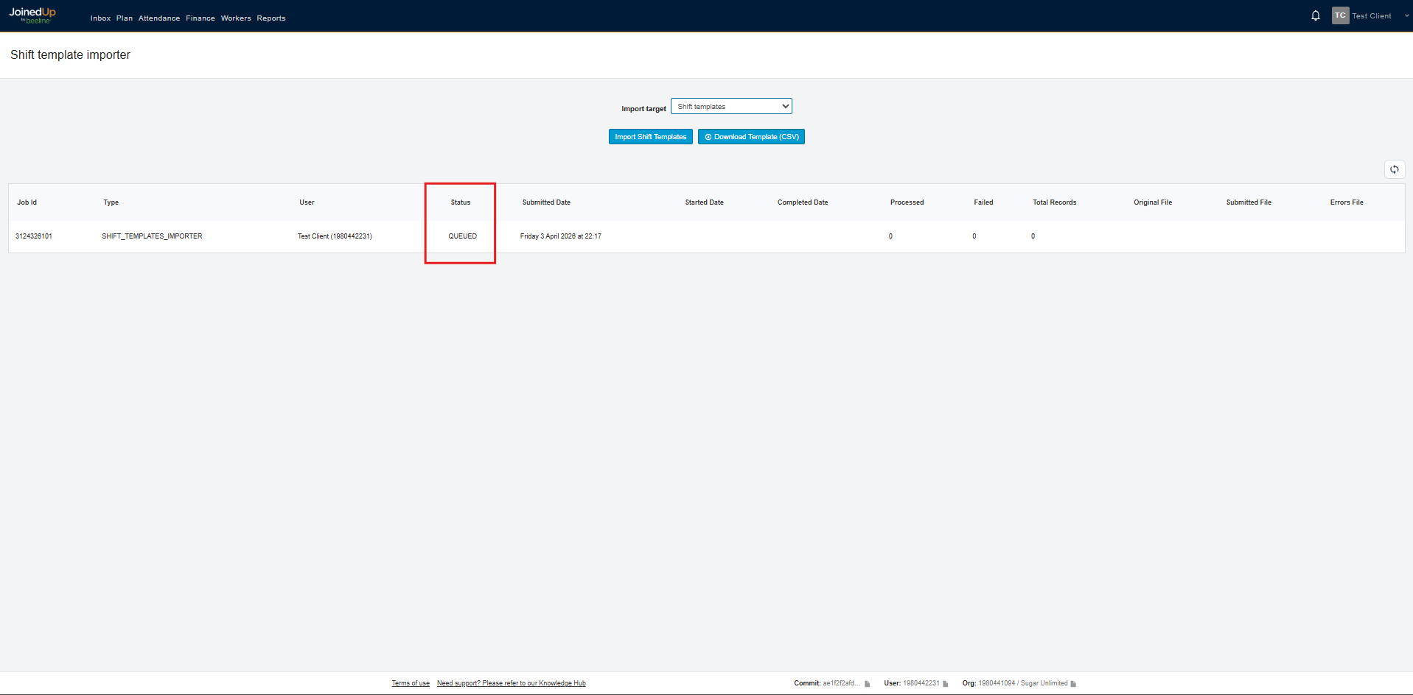Image resolution: width=1413 pixels, height=695 pixels.
Task: Open the Inbox menu
Action: (x=100, y=18)
